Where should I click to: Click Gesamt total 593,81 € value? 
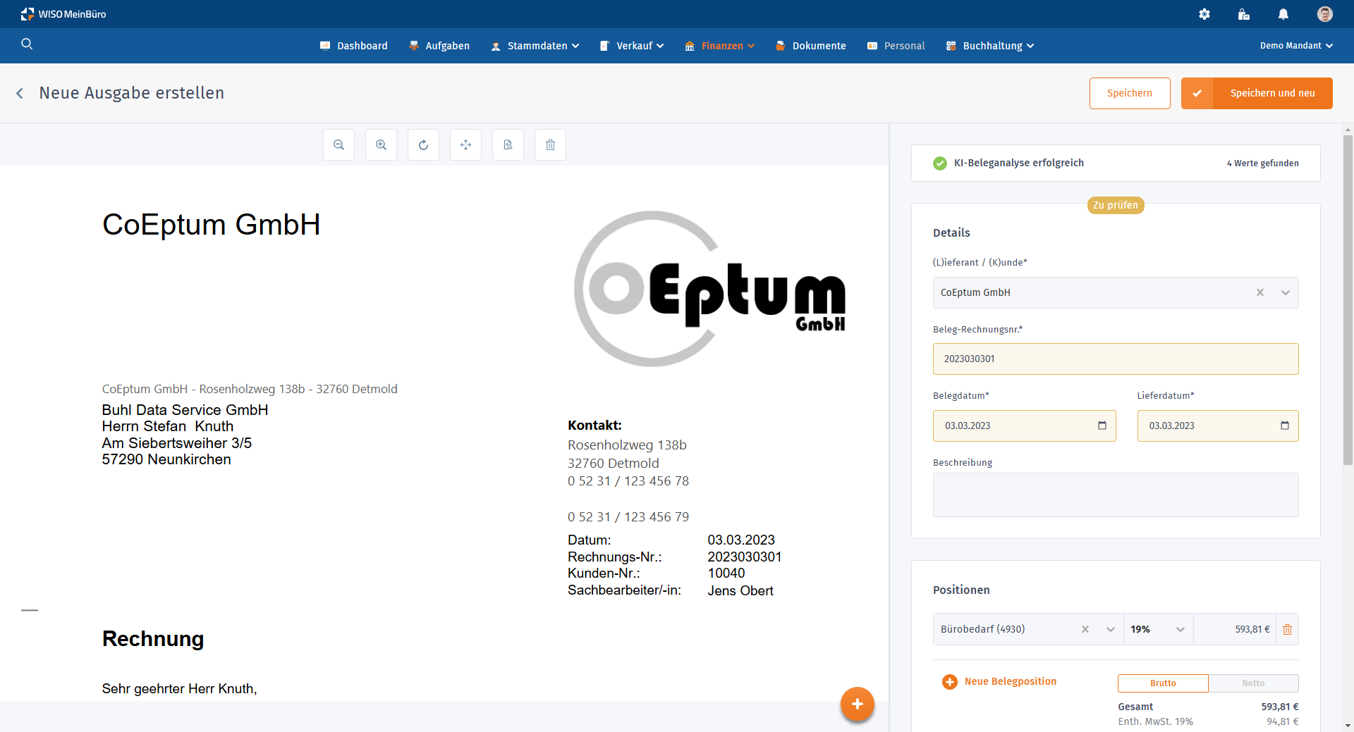1280,707
